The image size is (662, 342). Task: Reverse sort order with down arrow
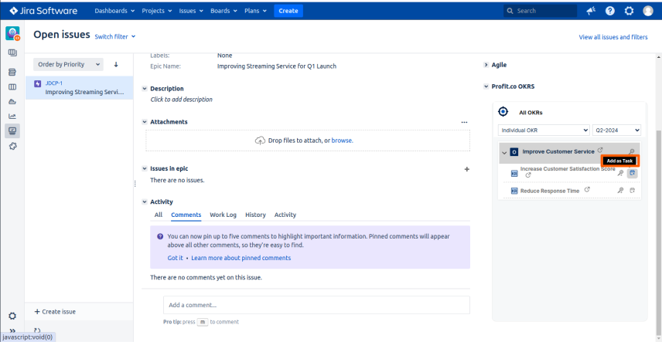pyautogui.click(x=116, y=65)
